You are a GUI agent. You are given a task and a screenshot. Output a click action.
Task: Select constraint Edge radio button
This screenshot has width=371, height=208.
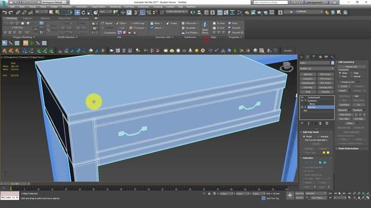[352, 73]
